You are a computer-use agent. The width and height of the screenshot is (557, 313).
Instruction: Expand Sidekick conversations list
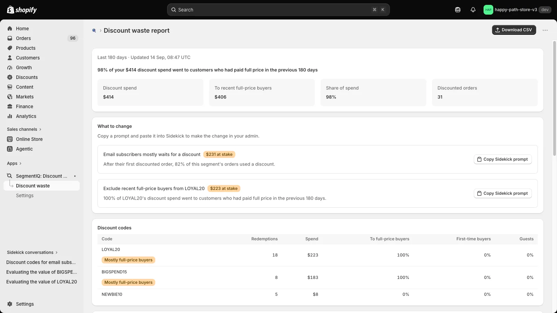[x=32, y=252]
